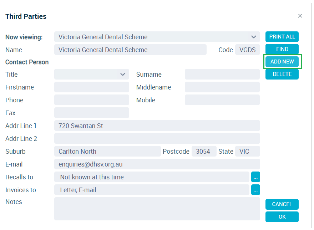Click the empty Addr Line 2 field

click(157, 138)
